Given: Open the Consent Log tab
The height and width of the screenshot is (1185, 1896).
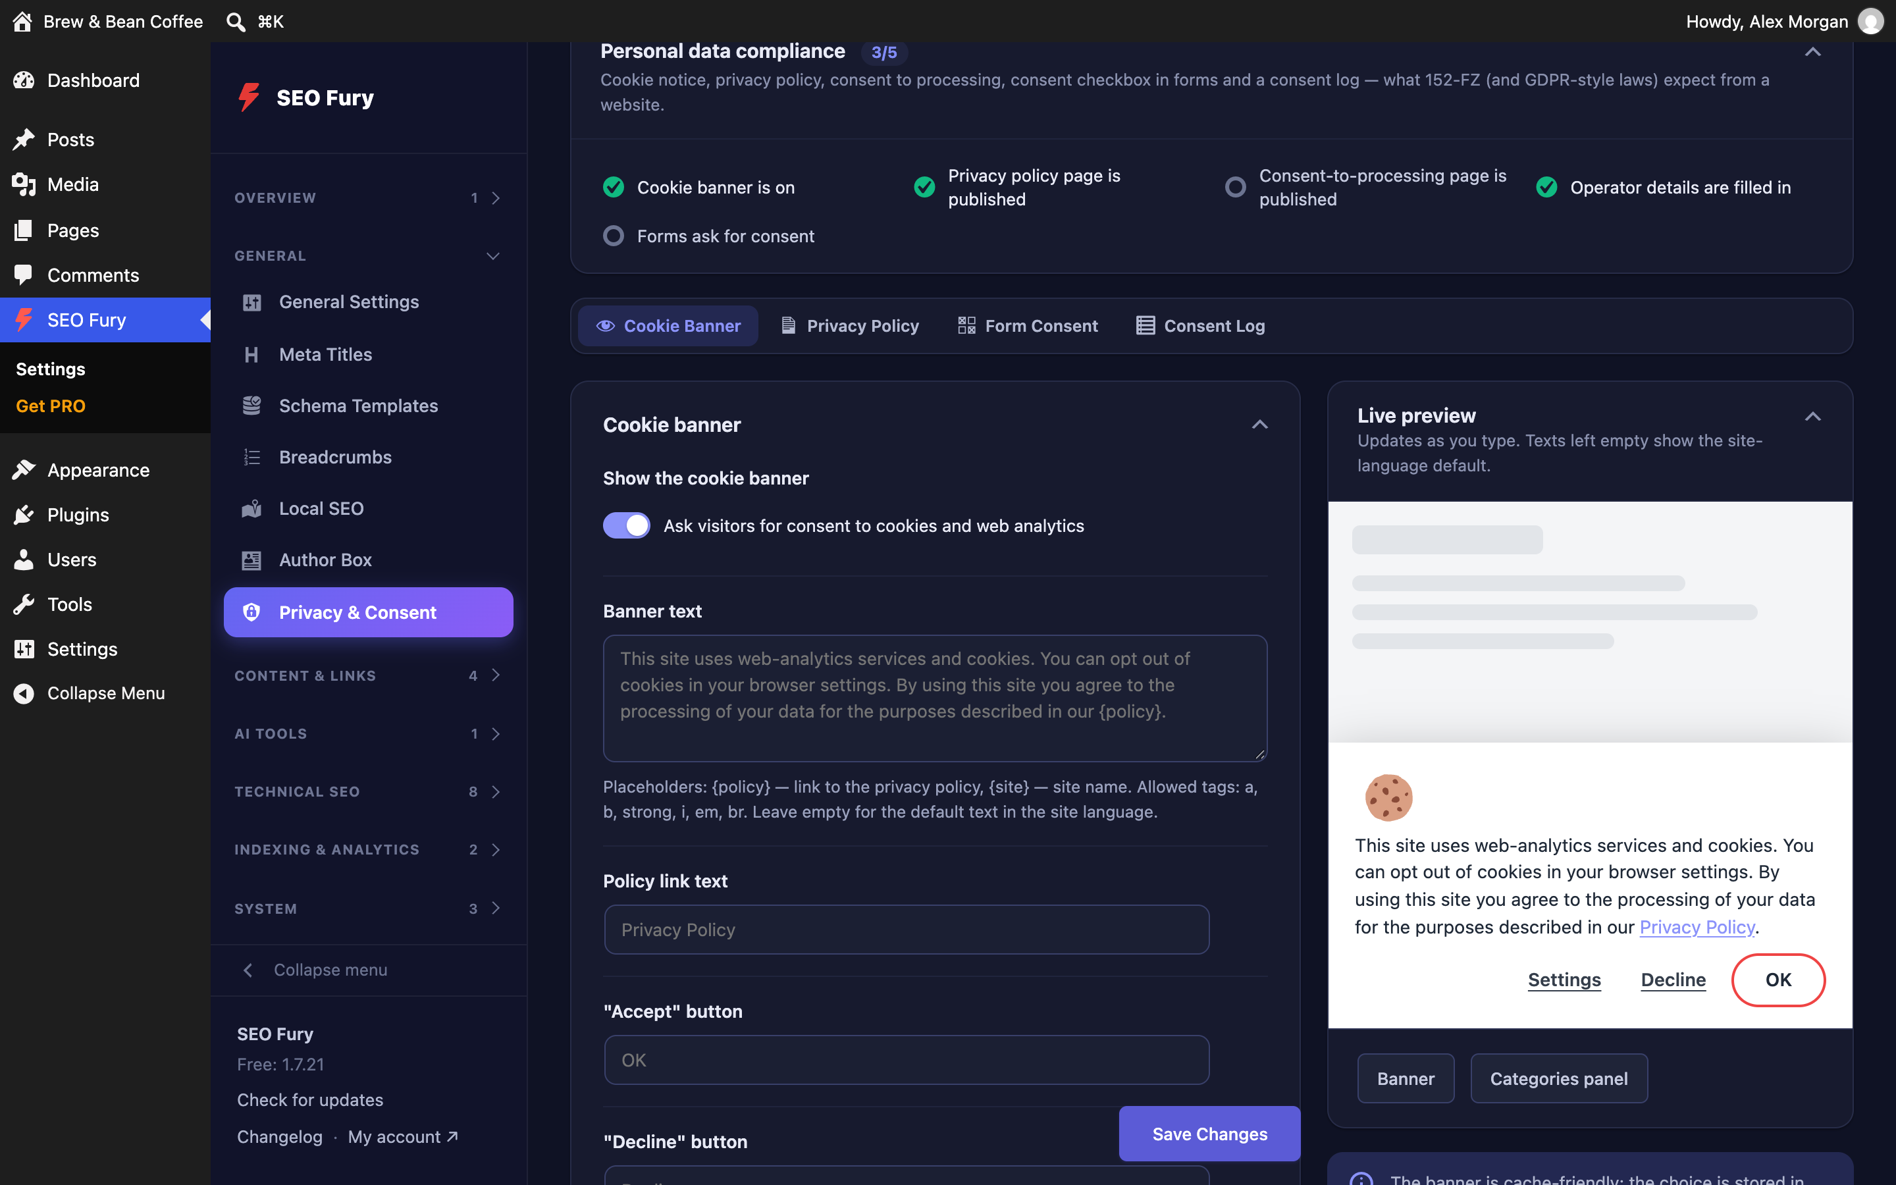Looking at the screenshot, I should 1200,325.
